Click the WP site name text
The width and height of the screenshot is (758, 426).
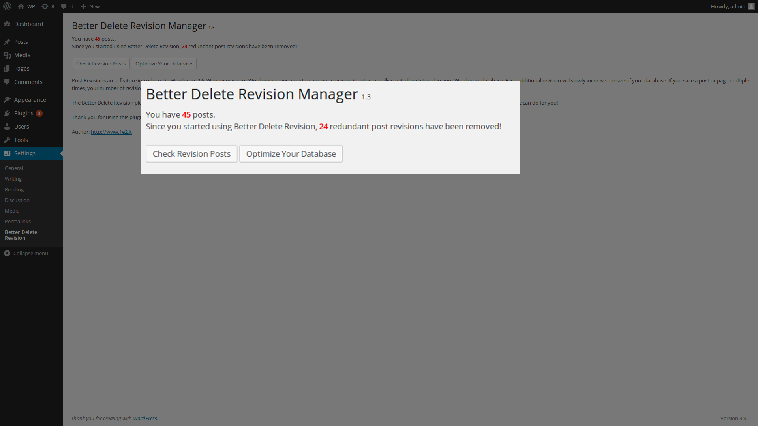coord(31,6)
